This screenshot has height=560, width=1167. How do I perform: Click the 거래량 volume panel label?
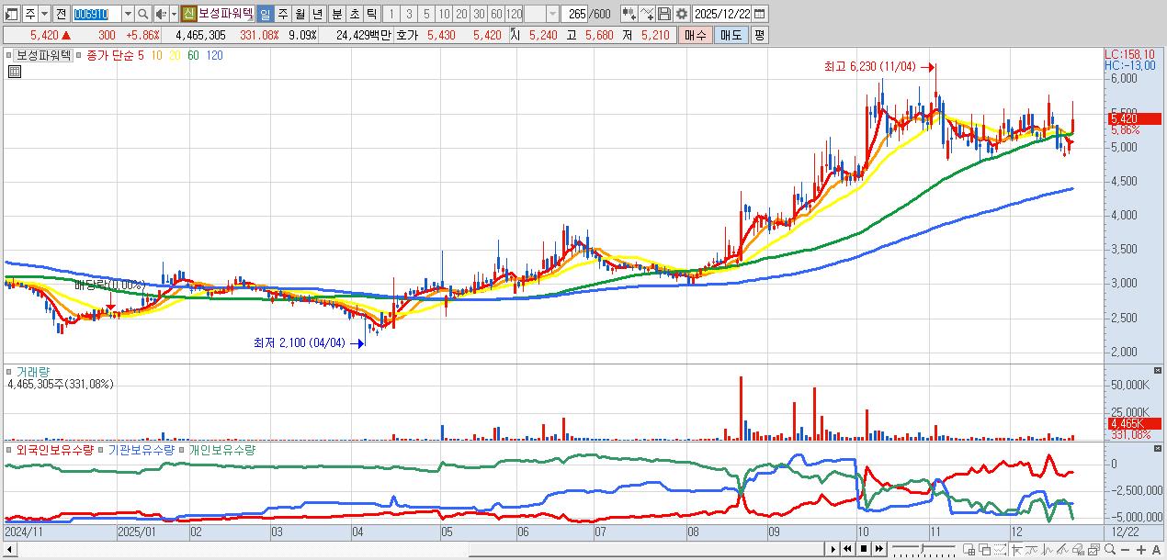click(31, 372)
